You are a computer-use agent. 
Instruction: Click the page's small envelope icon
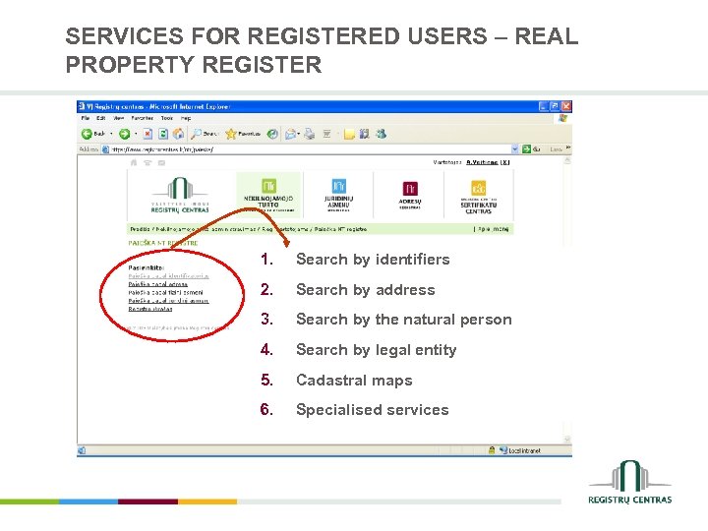click(161, 162)
